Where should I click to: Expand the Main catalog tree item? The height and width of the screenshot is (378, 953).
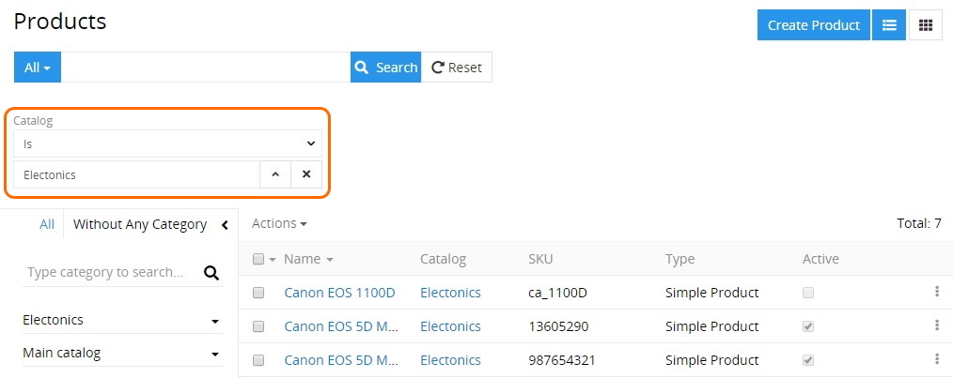tap(215, 354)
